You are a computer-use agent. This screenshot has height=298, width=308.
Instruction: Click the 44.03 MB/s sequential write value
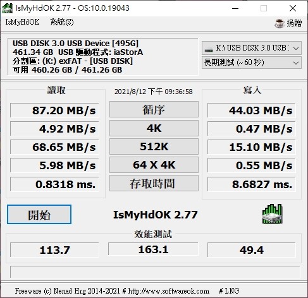(252, 110)
